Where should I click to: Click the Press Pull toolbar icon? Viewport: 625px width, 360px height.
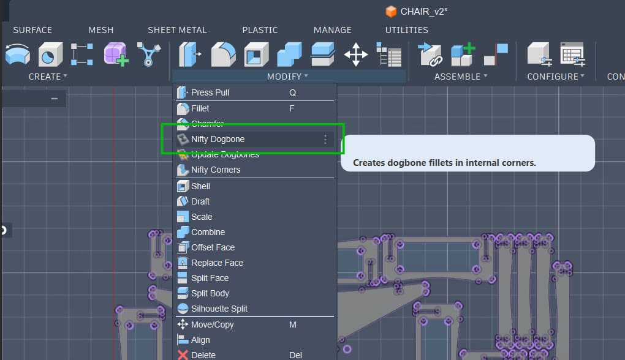[190, 54]
